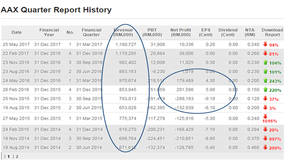Click the EPS (Cent) column header
This screenshot has width=284, height=160.
(206, 32)
